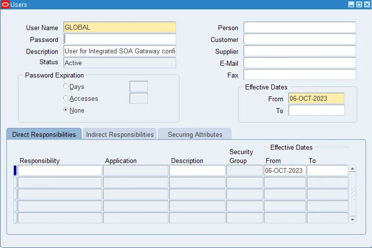The image size is (372, 248).
Task: Click first row responsibility Description field
Action: point(197,170)
